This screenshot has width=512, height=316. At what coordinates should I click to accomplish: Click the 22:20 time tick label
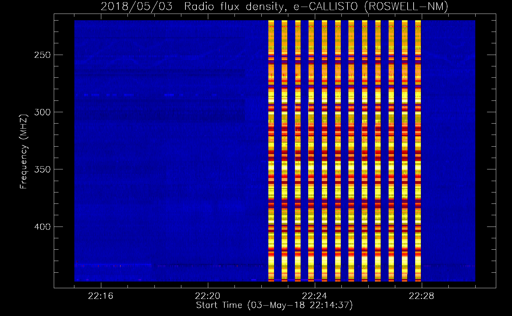pos(208,296)
